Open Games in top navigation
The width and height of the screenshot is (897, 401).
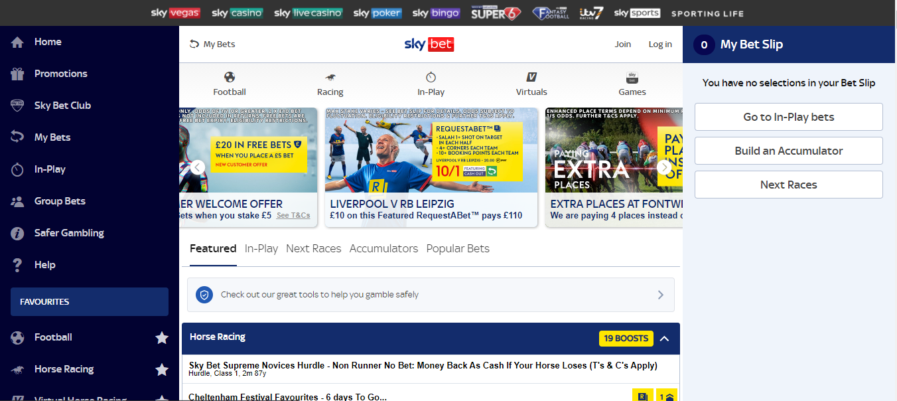pos(632,84)
